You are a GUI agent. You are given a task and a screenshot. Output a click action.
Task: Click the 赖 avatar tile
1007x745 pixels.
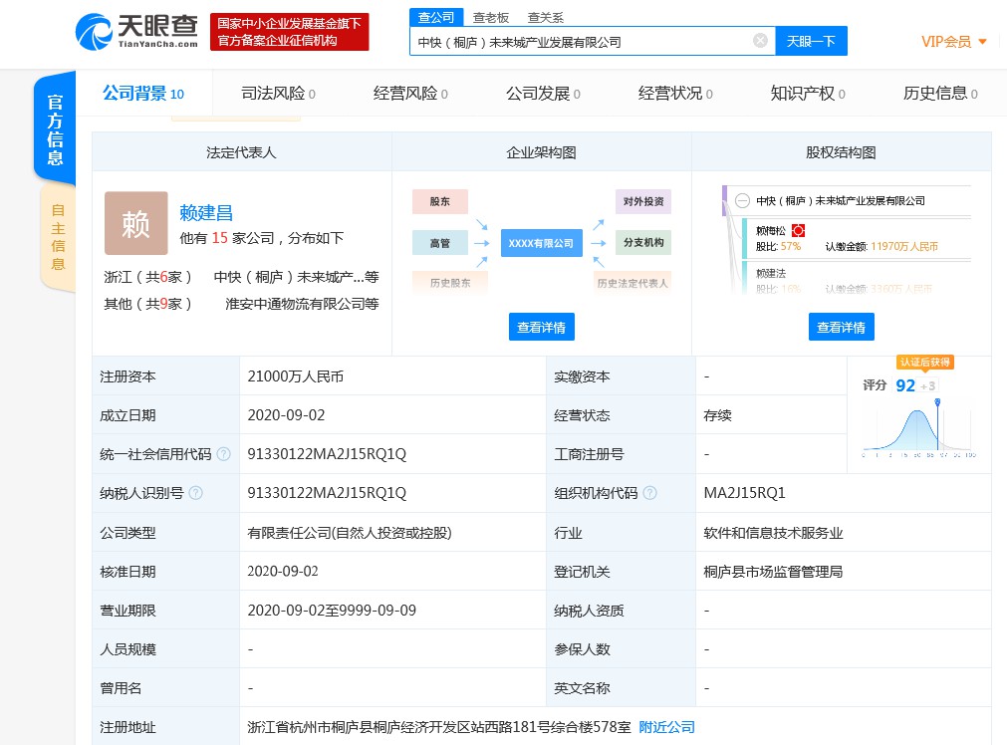pos(136,223)
